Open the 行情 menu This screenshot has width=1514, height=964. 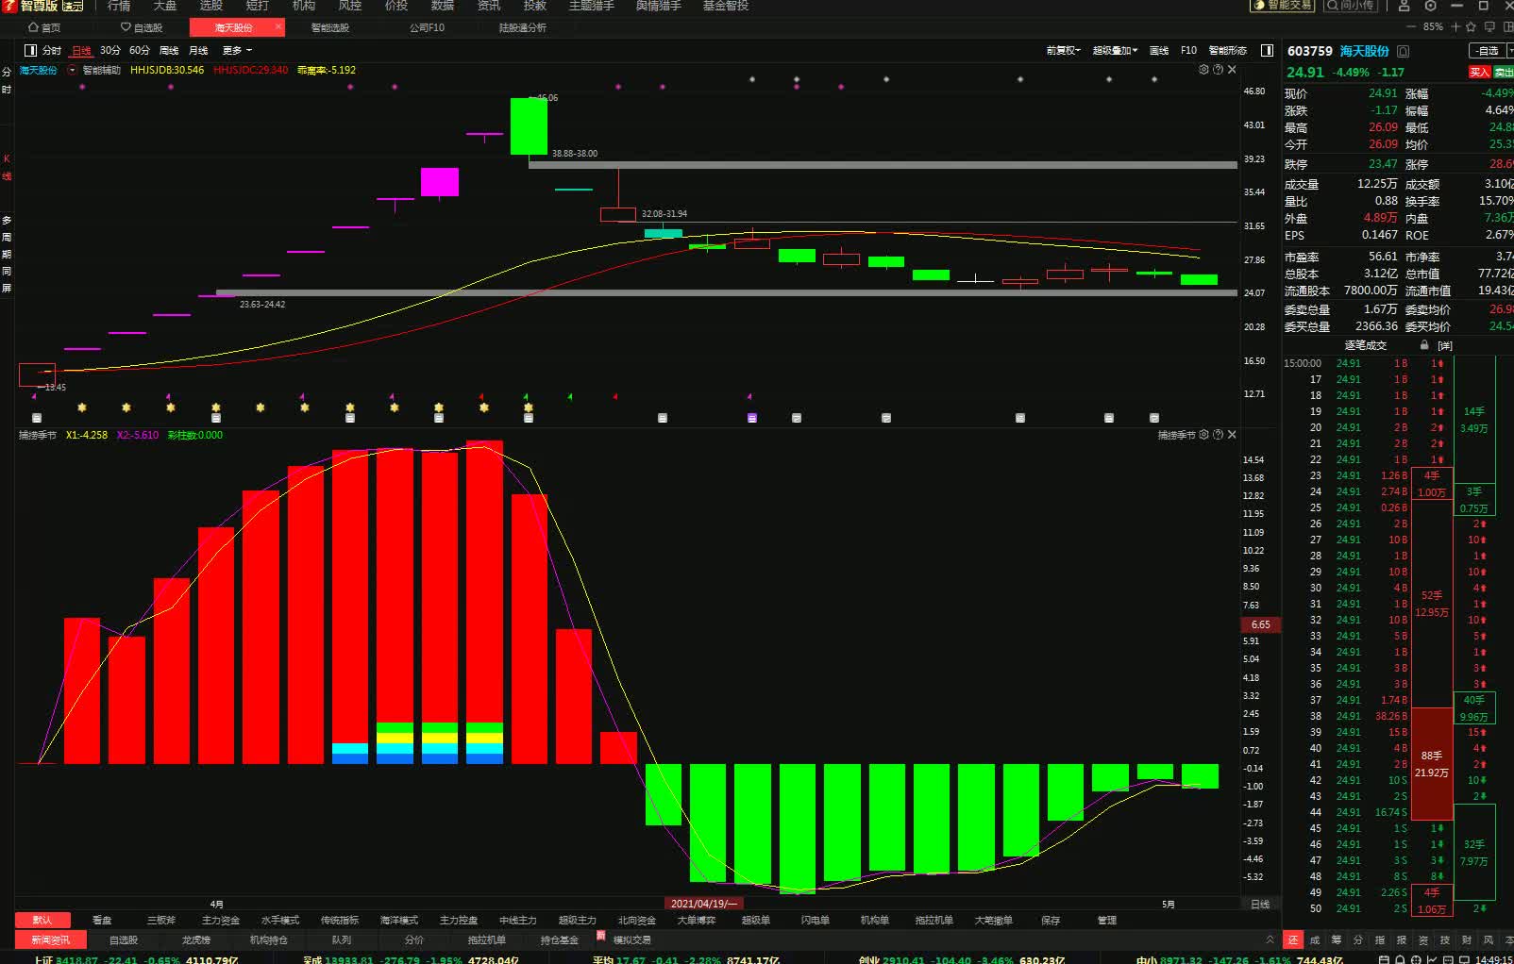coord(119,6)
